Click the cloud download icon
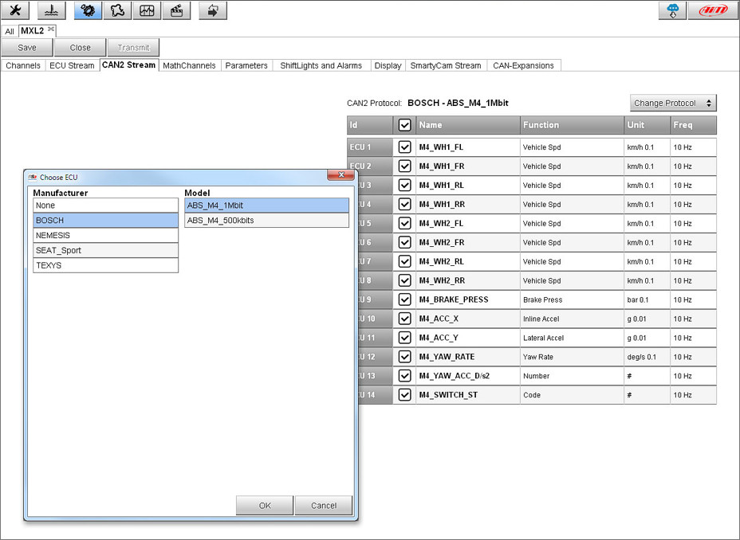Image resolution: width=740 pixels, height=540 pixels. [672, 10]
